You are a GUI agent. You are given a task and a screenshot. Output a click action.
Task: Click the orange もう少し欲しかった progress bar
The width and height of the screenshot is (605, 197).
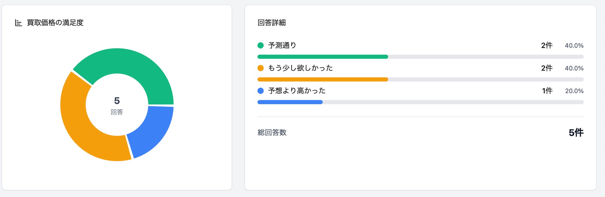[323, 79]
